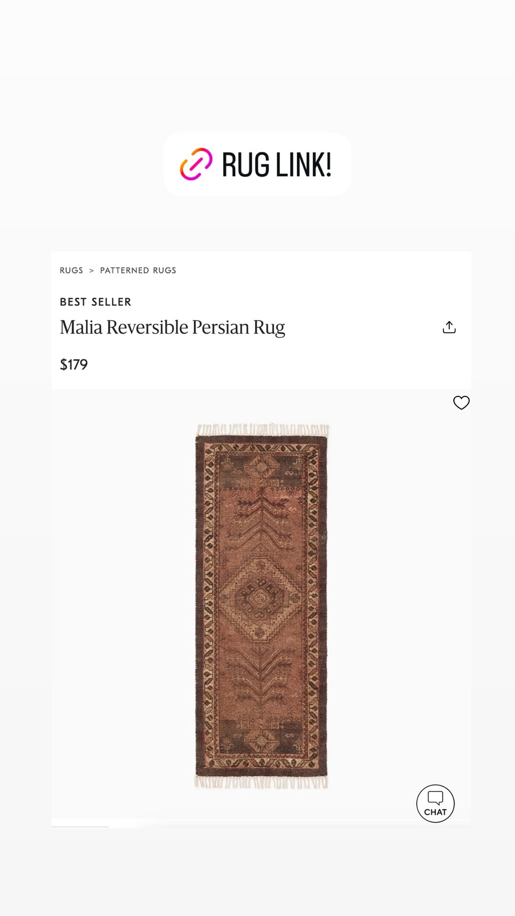Image resolution: width=515 pixels, height=916 pixels.
Task: Click the breadcrumb chevron separator
Action: click(92, 271)
